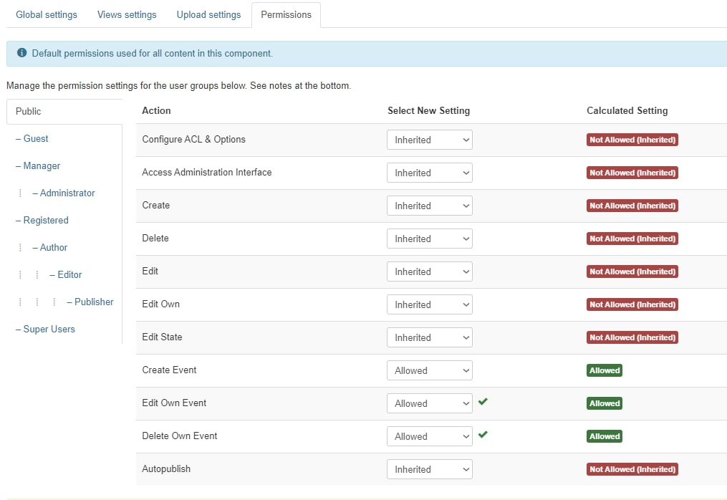Click the Not Allowed badge for Autopublish
Image resolution: width=727 pixels, height=500 pixels.
point(632,469)
